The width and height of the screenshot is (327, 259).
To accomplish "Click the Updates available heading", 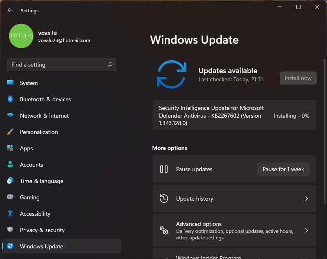I will click(228, 71).
